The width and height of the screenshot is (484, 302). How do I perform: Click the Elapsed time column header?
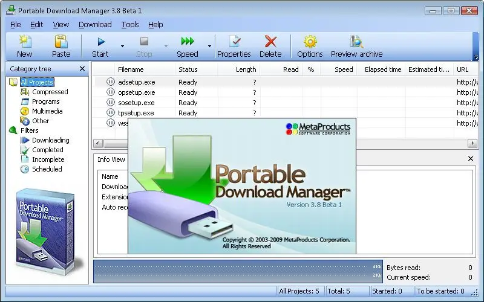click(x=381, y=69)
